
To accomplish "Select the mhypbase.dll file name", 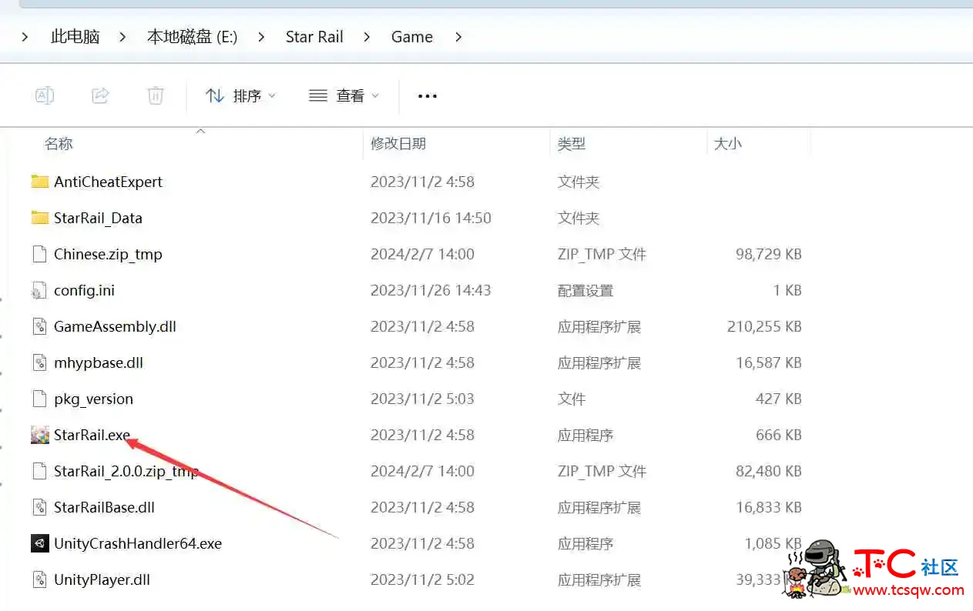I will point(99,362).
